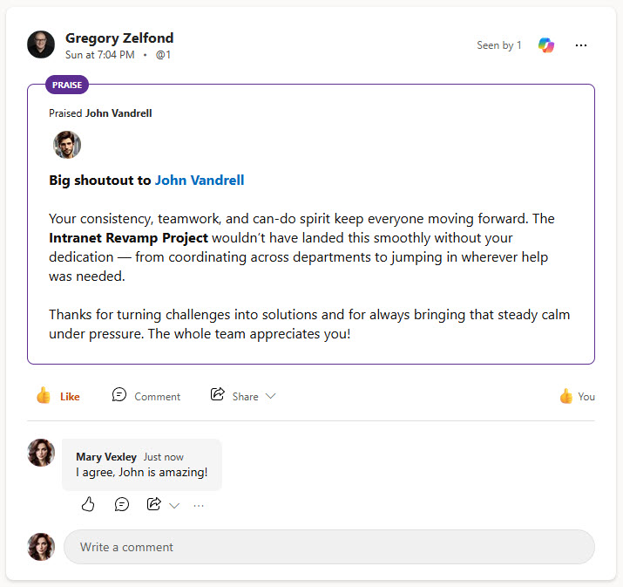This screenshot has width=623, height=587.
Task: Click Mary Vexley's avatar beside comment
Action: tap(41, 453)
